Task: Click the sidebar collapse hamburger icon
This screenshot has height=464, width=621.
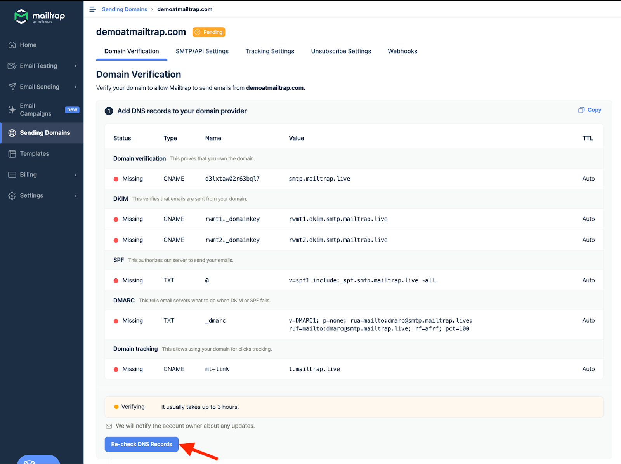Action: (x=92, y=9)
